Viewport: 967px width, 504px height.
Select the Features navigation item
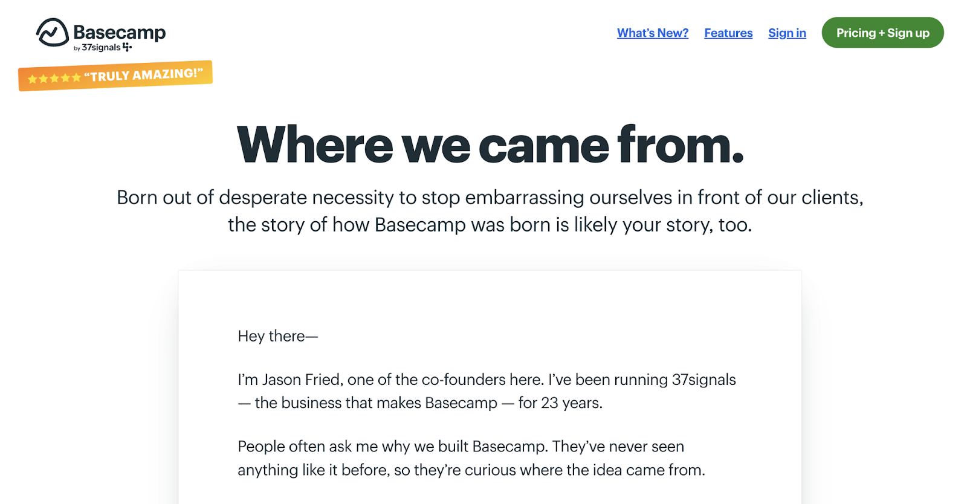tap(728, 33)
